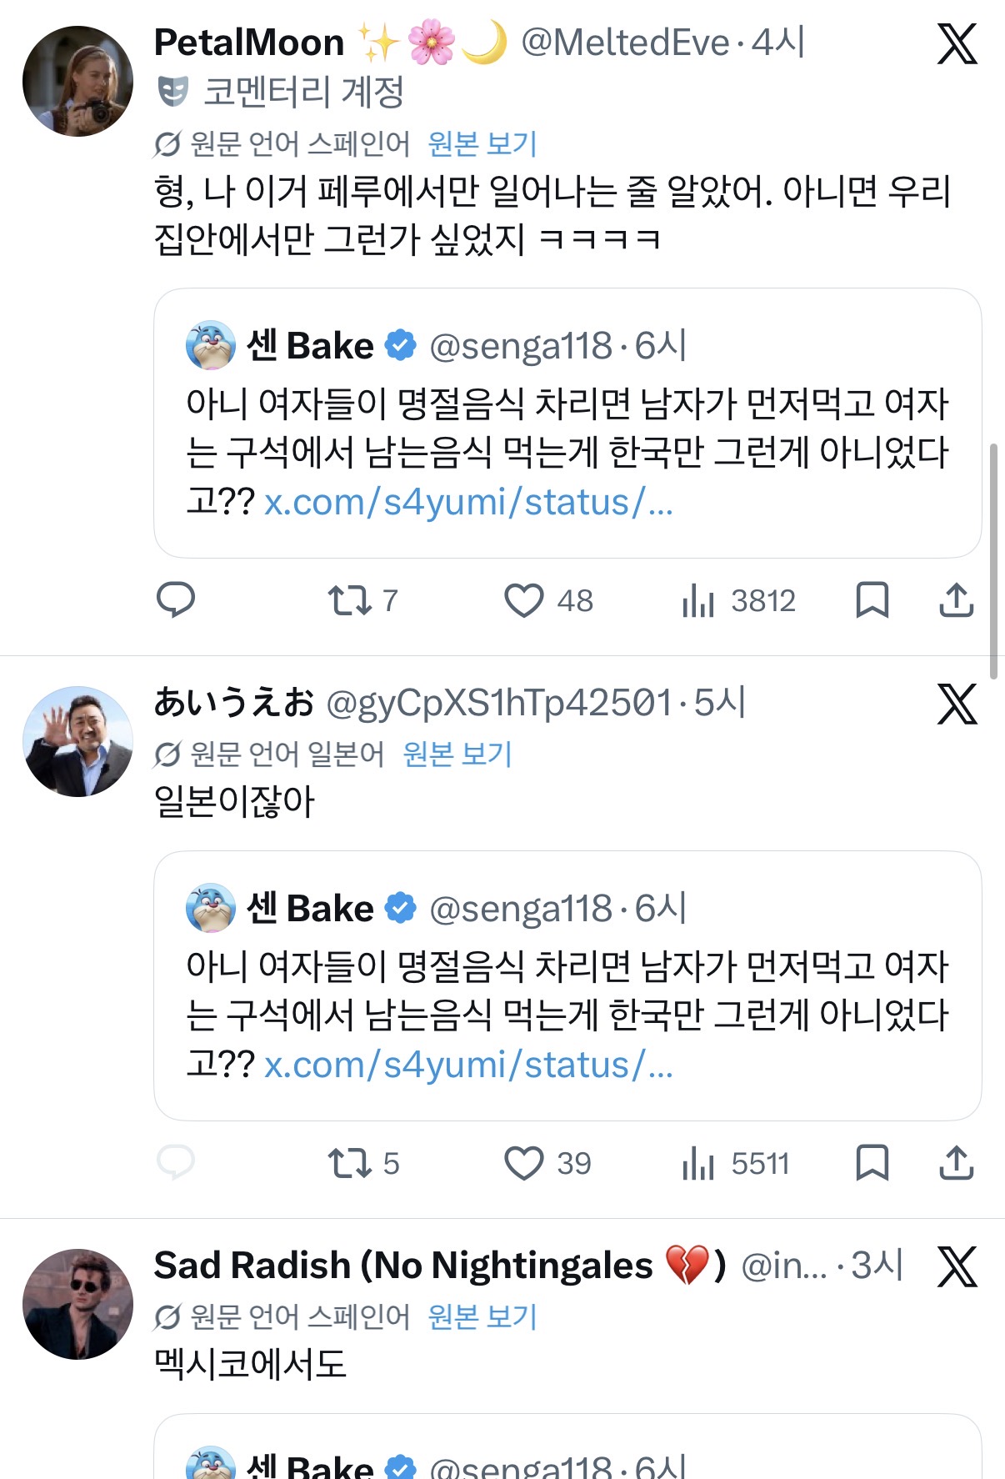
Task: View analytics showing 3812 views
Action: (698, 600)
